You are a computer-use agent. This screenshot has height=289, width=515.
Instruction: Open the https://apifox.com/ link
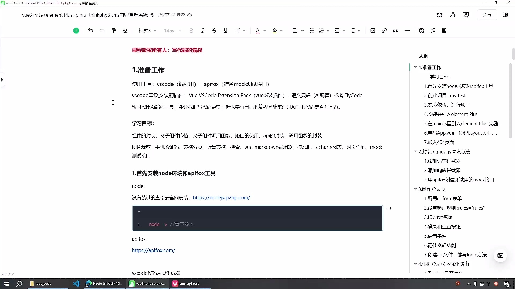pyautogui.click(x=153, y=250)
